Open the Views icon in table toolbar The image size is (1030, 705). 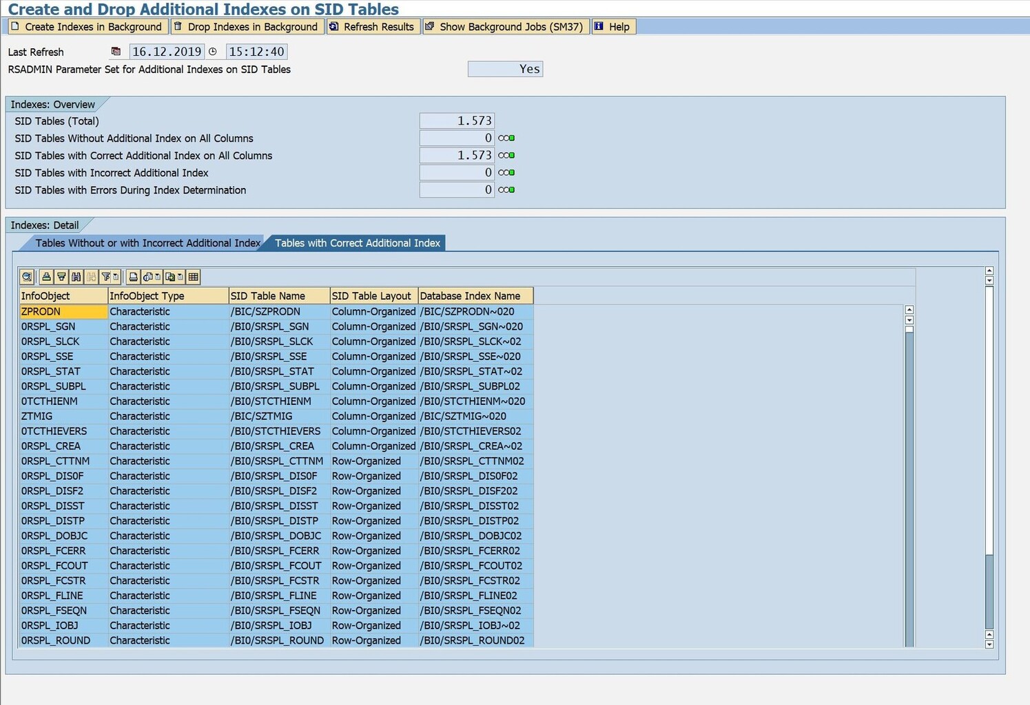(147, 277)
